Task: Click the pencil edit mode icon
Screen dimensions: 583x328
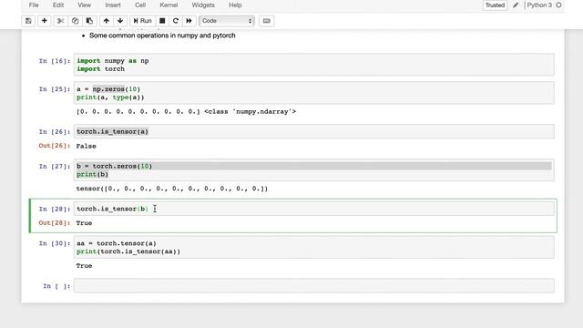Action: point(516,5)
